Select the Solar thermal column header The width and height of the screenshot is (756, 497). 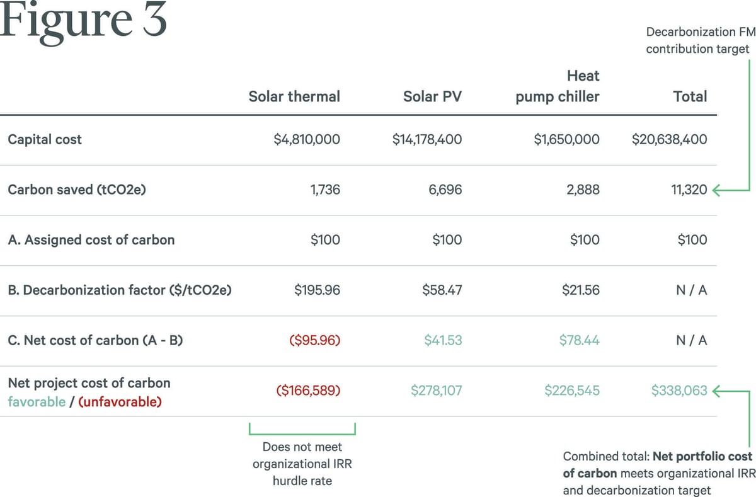pos(294,96)
